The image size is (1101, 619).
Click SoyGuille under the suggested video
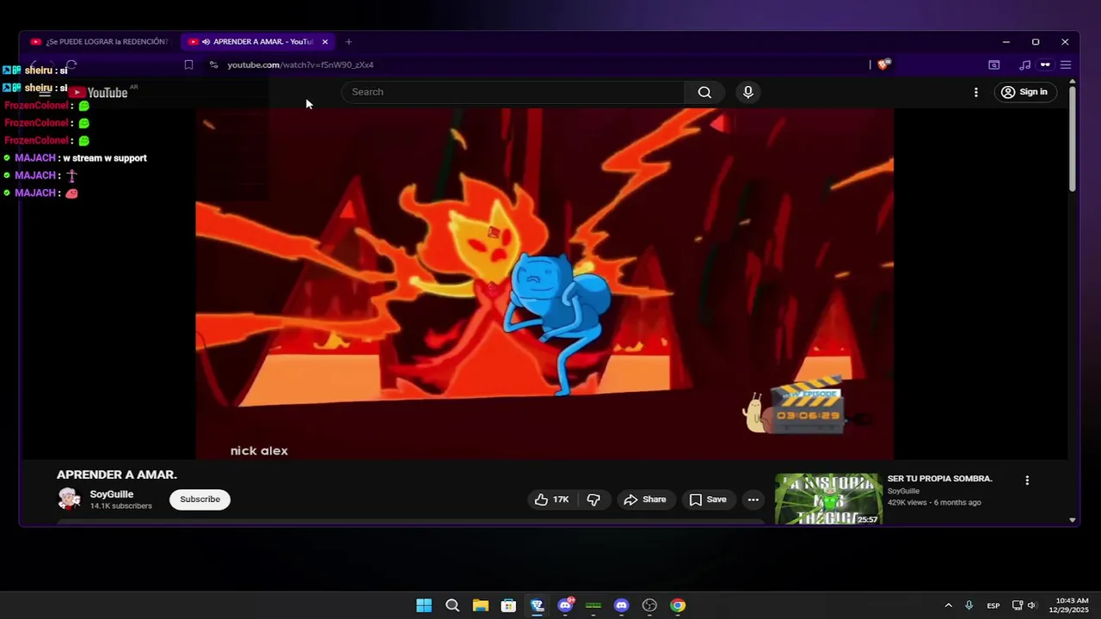[903, 491]
